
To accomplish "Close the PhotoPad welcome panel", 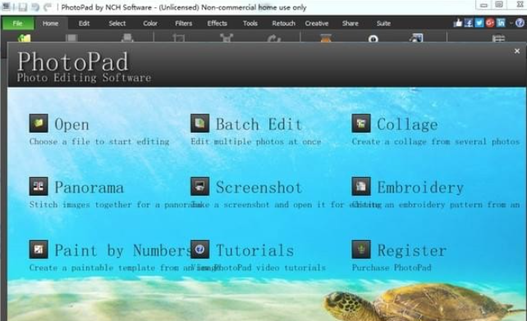I will pos(517,51).
